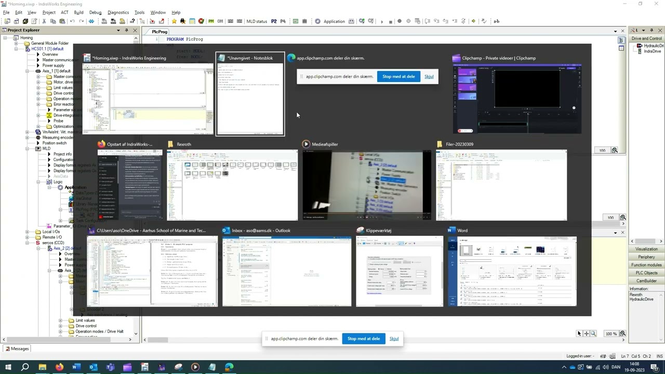
Task: Click Stop med at dele in window switcher
Action: point(398,76)
